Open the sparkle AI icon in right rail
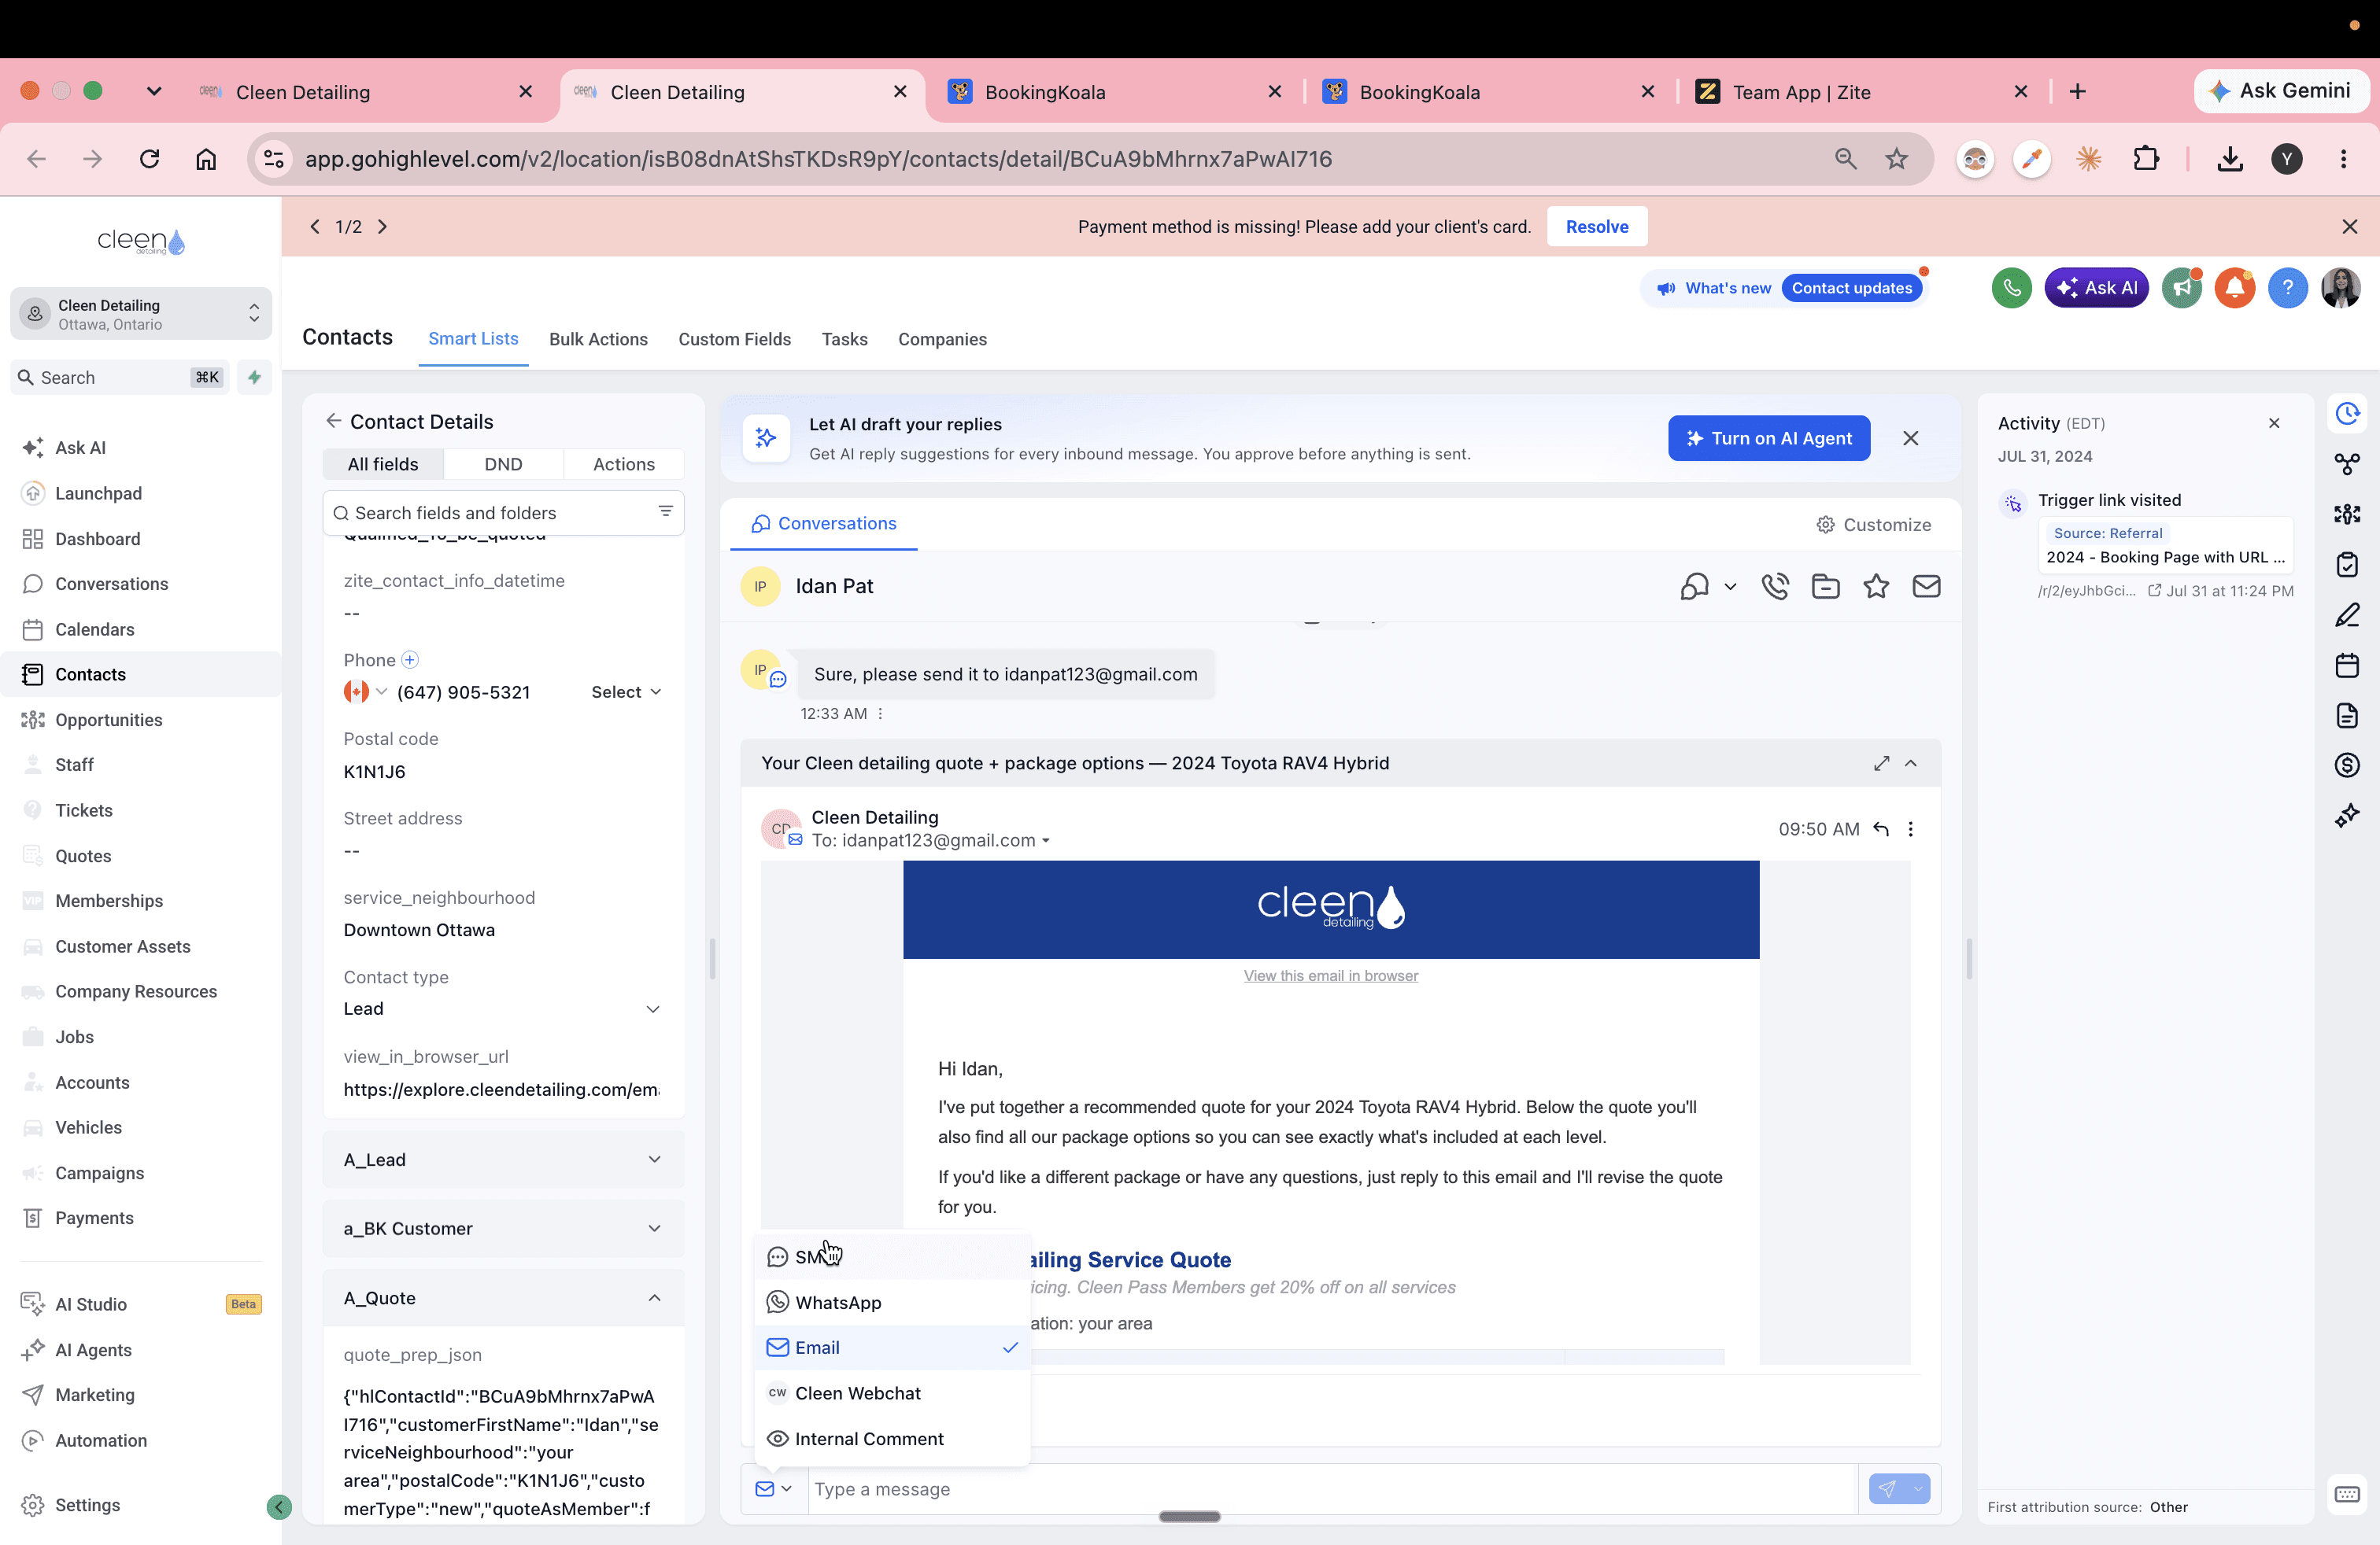2380x1545 pixels. [x=2347, y=816]
